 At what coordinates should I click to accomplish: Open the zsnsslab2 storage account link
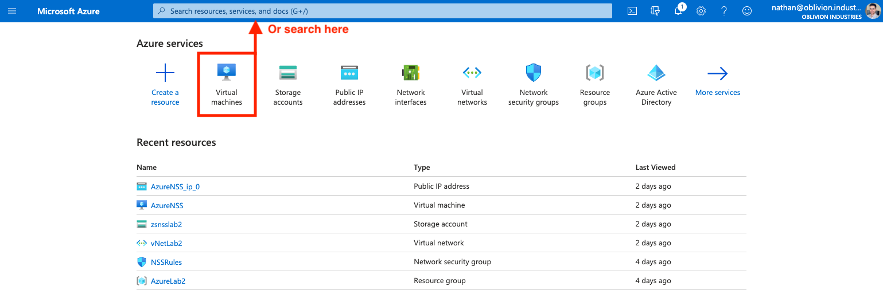166,224
